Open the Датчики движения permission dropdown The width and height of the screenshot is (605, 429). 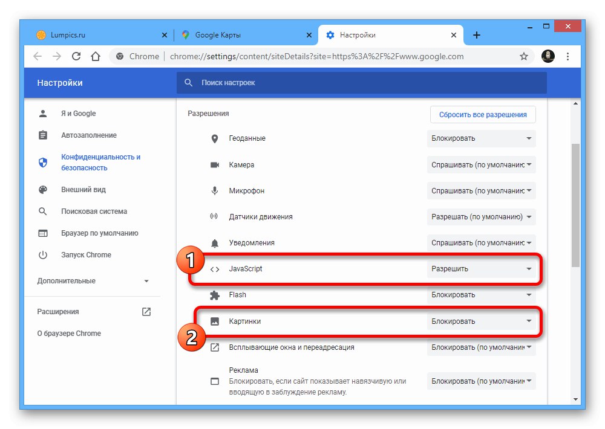[x=481, y=217]
